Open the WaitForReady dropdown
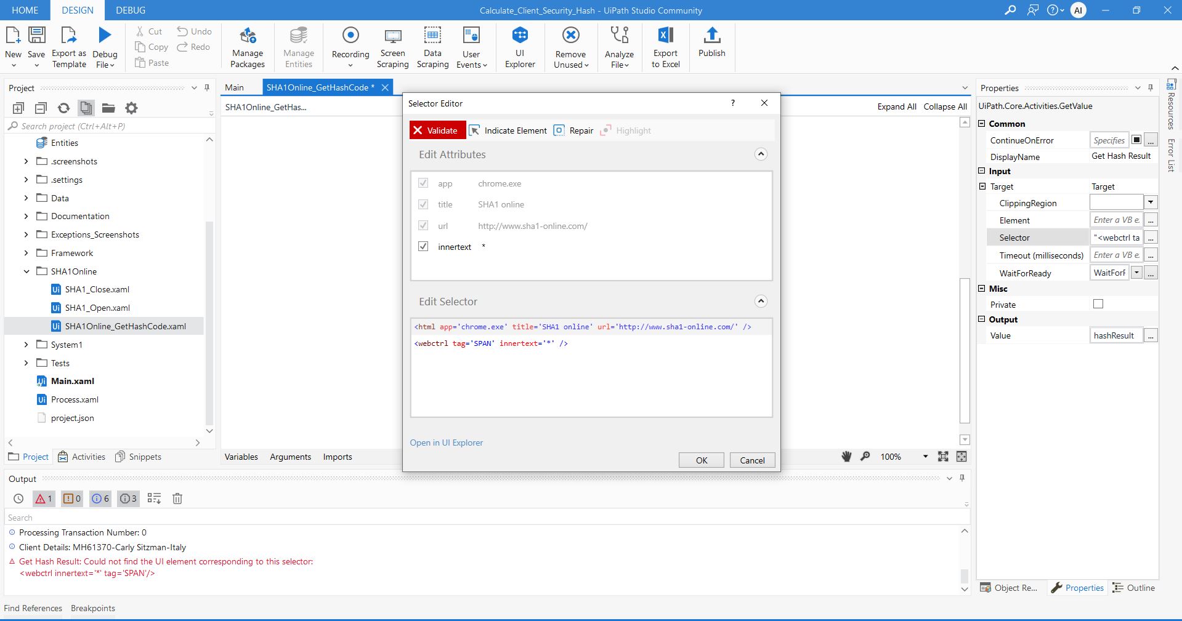Screen dimensions: 1182x621 coord(1136,273)
